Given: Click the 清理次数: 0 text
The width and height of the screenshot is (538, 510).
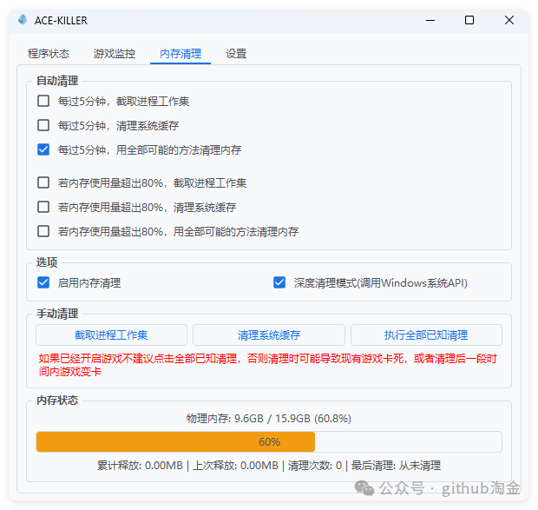Looking at the screenshot, I should [x=315, y=466].
